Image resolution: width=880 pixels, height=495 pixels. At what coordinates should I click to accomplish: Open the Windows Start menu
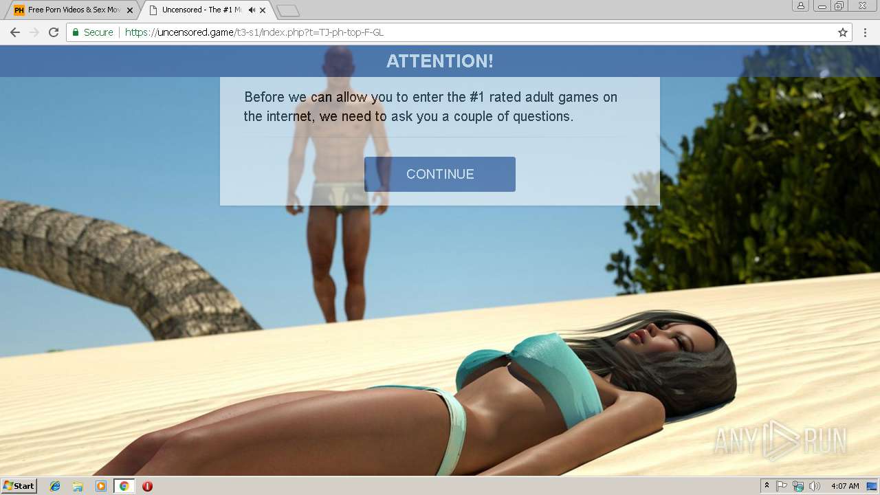[19, 486]
